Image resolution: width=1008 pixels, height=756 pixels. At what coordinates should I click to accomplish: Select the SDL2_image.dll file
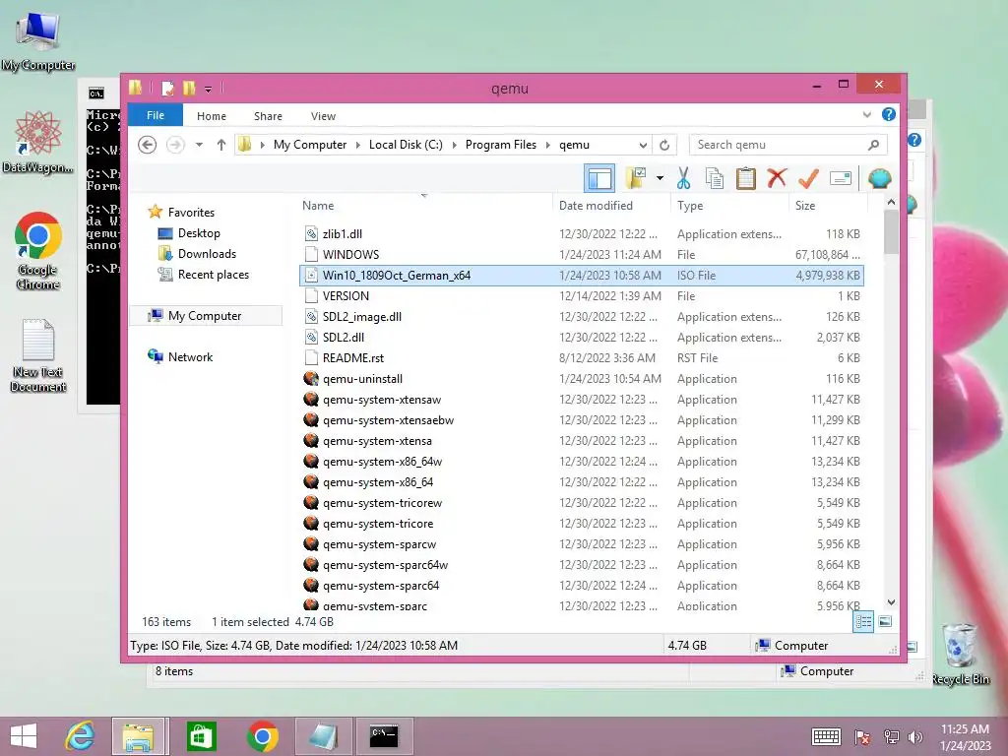[x=581, y=316]
